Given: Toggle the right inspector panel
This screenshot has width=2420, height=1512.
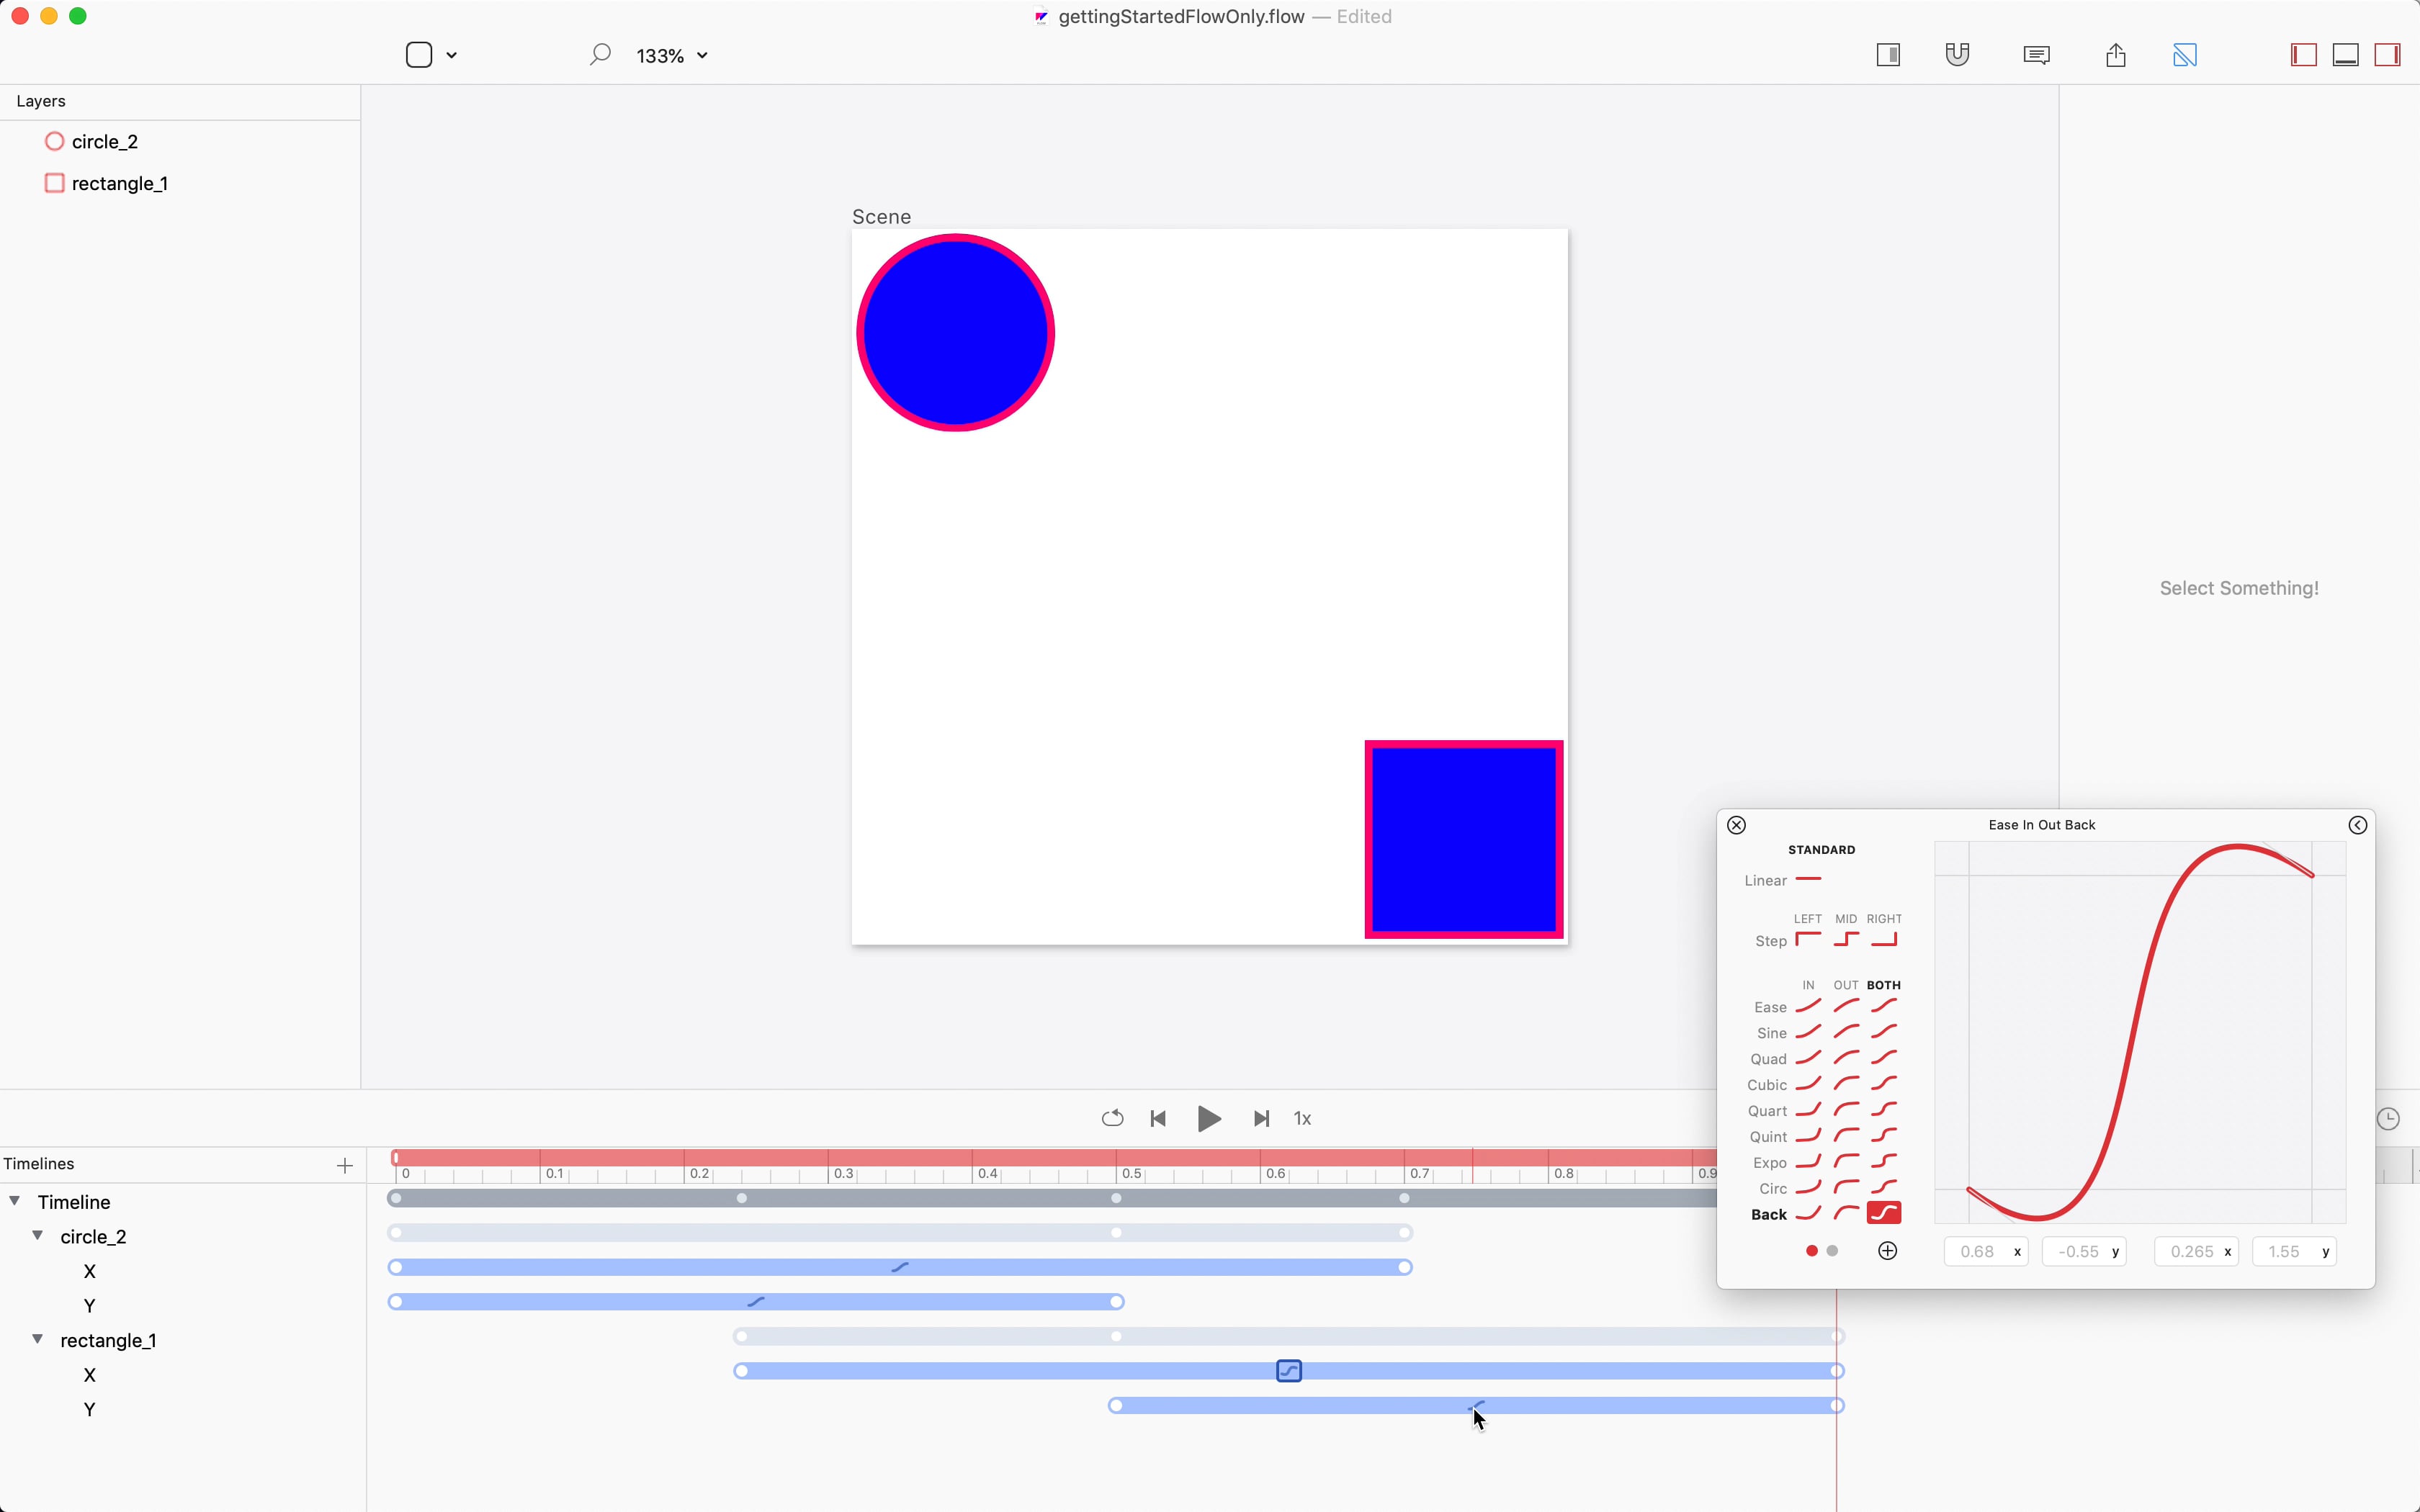Looking at the screenshot, I should pyautogui.click(x=2388, y=55).
